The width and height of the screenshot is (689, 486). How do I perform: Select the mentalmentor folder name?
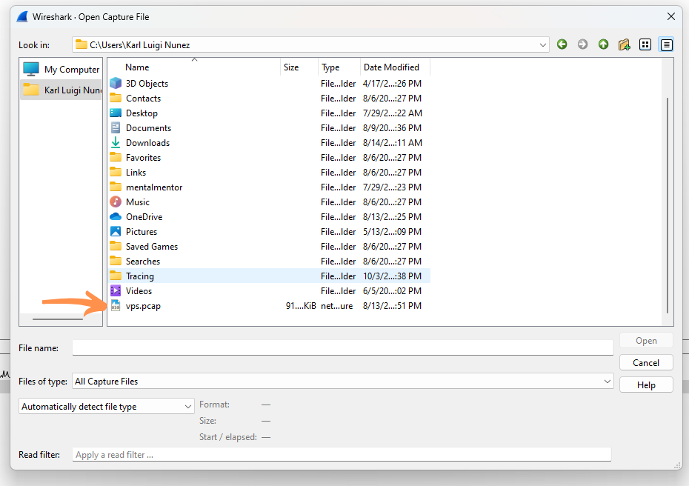pyautogui.click(x=154, y=187)
